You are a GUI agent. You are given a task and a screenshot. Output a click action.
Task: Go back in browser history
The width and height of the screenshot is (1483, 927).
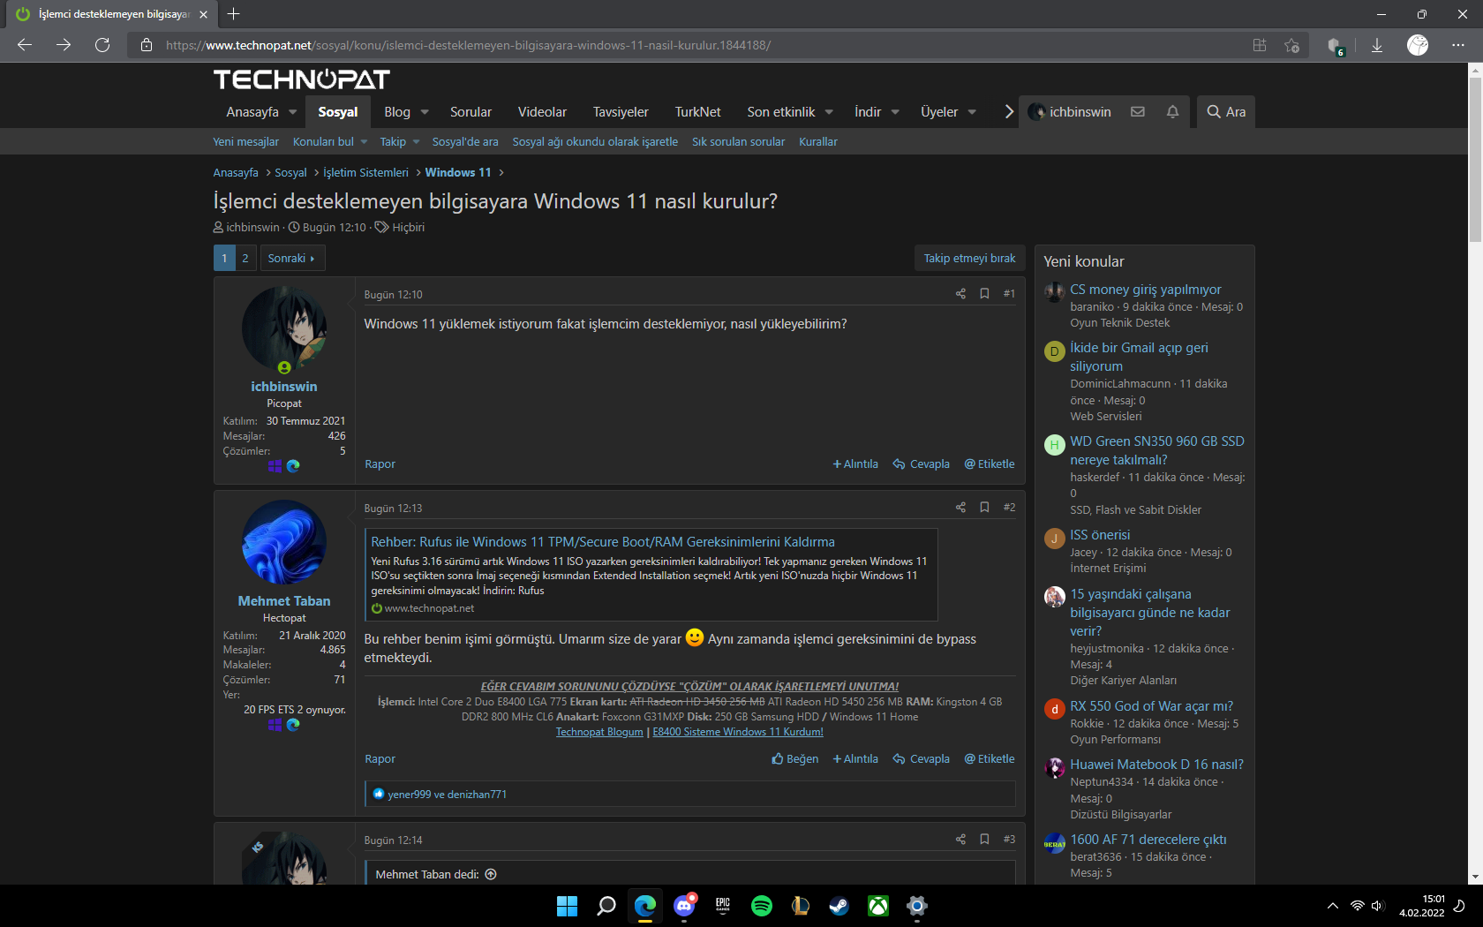pos(25,45)
